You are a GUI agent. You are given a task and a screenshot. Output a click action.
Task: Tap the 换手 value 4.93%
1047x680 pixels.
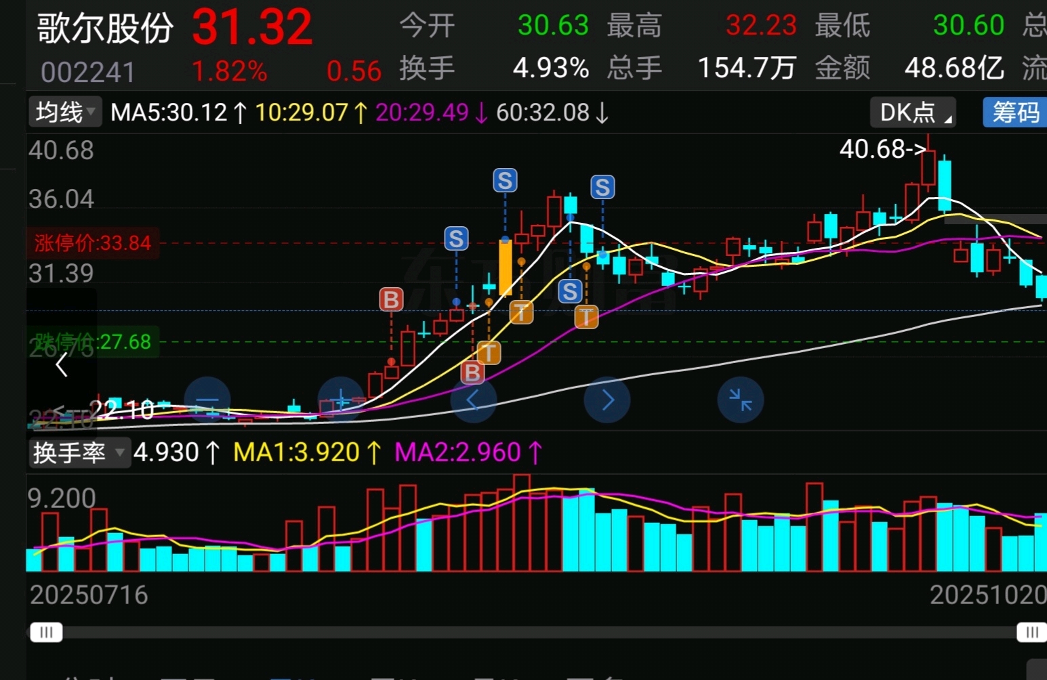[x=551, y=68]
